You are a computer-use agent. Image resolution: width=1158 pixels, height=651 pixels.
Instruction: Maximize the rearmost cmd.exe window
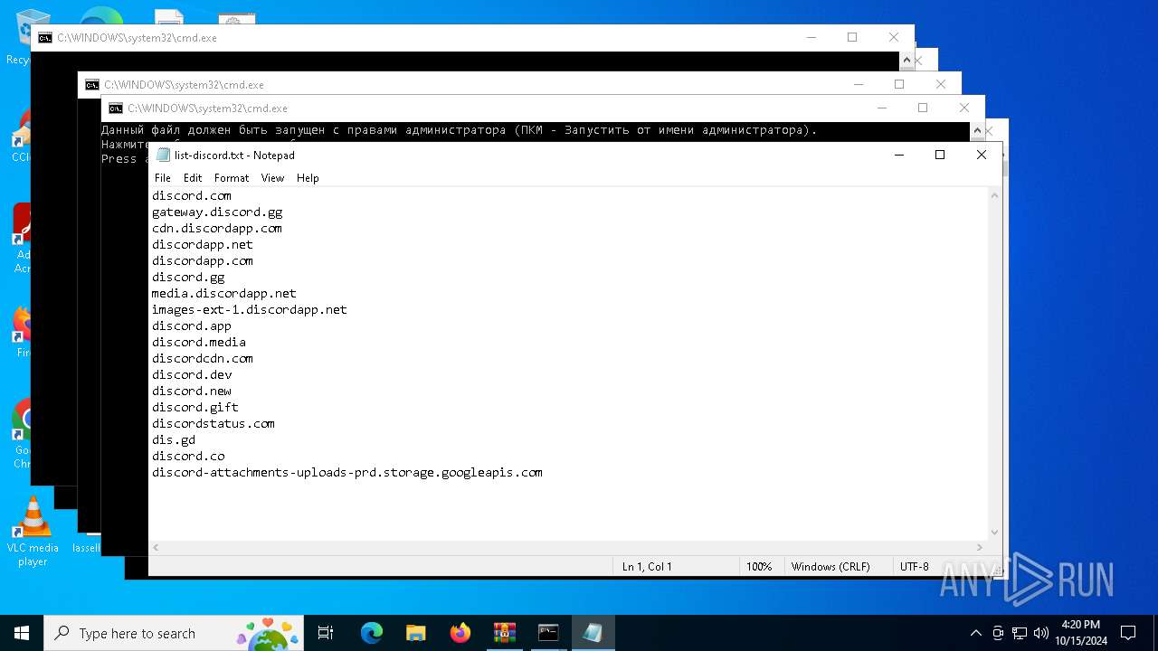[x=852, y=37]
